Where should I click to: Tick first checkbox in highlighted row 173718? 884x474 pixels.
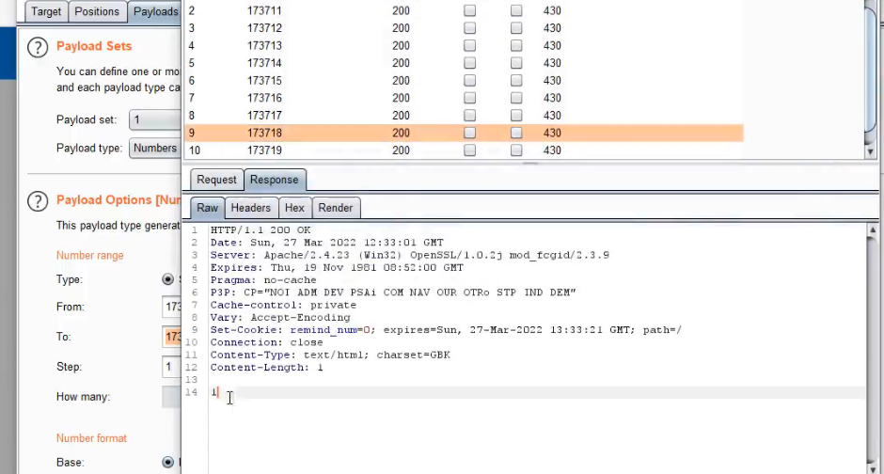(x=469, y=133)
